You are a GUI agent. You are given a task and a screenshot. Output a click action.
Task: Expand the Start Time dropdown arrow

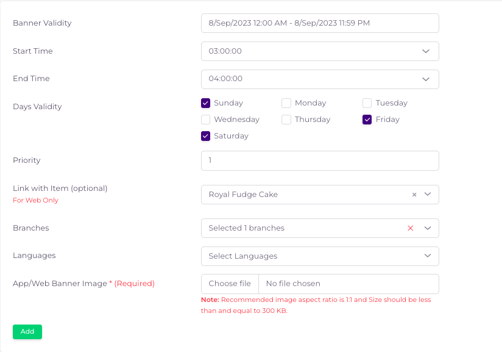coord(426,51)
